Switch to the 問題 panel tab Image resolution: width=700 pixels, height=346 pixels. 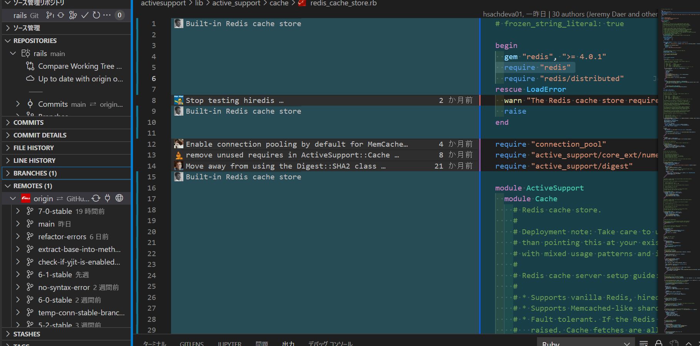(262, 343)
